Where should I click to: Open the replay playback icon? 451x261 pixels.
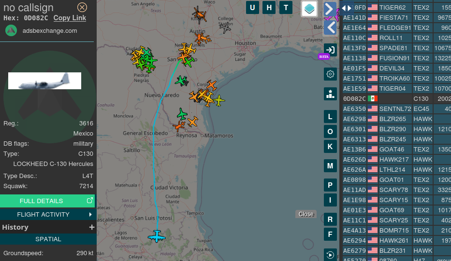click(330, 255)
